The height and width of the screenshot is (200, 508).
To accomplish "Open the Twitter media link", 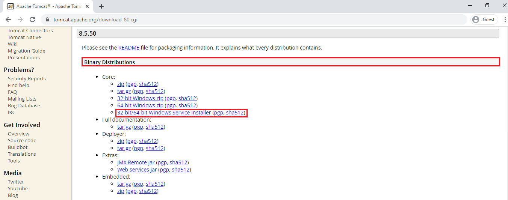I will click(x=16, y=182).
